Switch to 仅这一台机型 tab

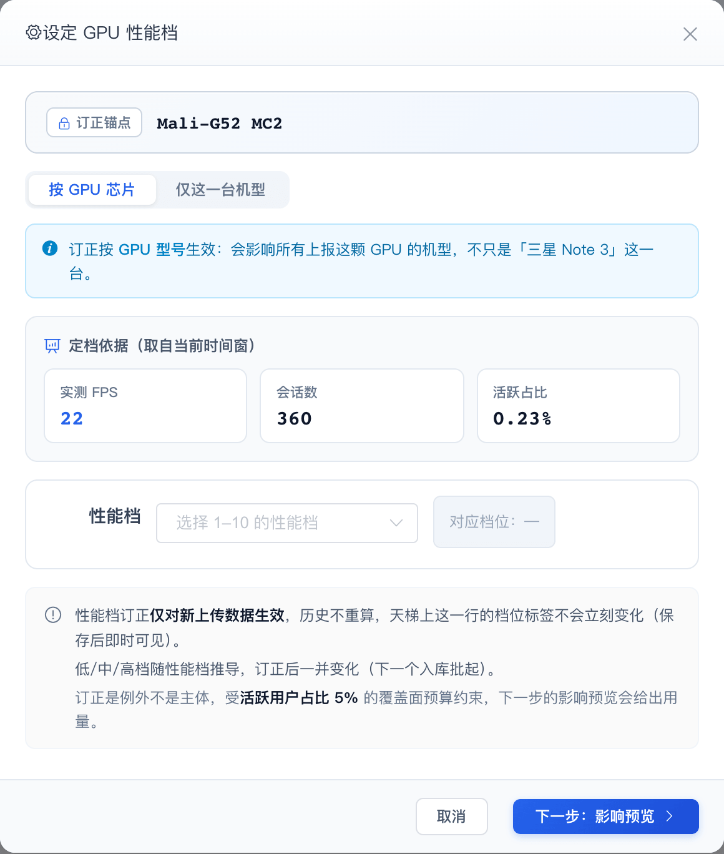coord(220,190)
